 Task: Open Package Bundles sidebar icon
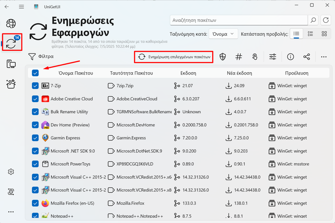pyautogui.click(x=11, y=84)
